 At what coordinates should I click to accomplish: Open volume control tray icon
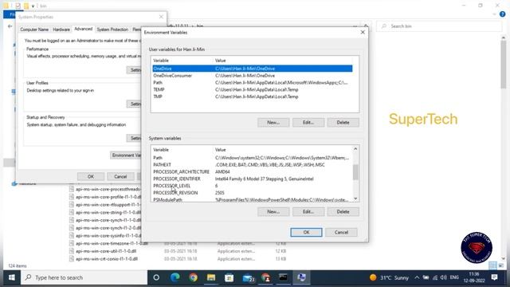pyautogui.click(x=444, y=277)
